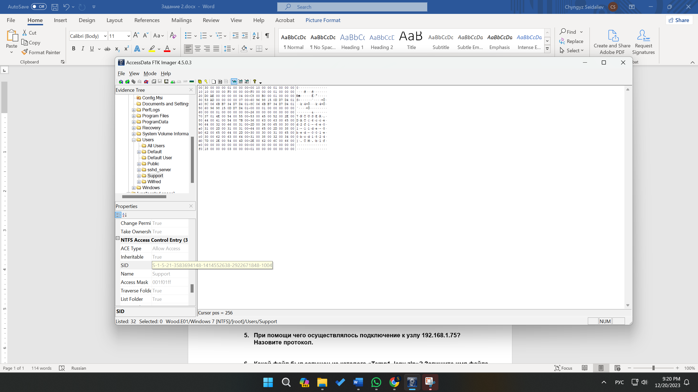Click Share button in Word
Image resolution: width=698 pixels, height=392 pixels.
[x=679, y=20]
